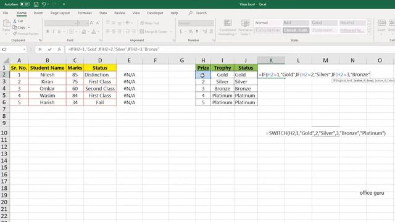
Task: Open the font name dropdown
Action: pyautogui.click(x=75, y=23)
